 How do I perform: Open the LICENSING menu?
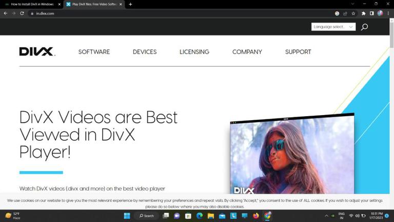coord(194,52)
